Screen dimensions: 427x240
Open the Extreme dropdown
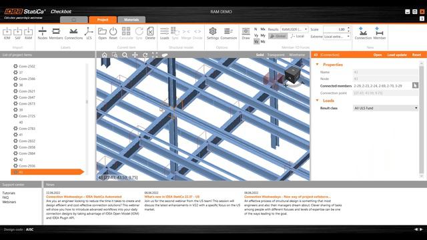pos(337,37)
